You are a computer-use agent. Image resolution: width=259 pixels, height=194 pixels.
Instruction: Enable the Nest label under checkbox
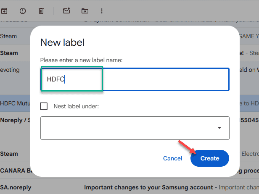[x=44, y=106]
